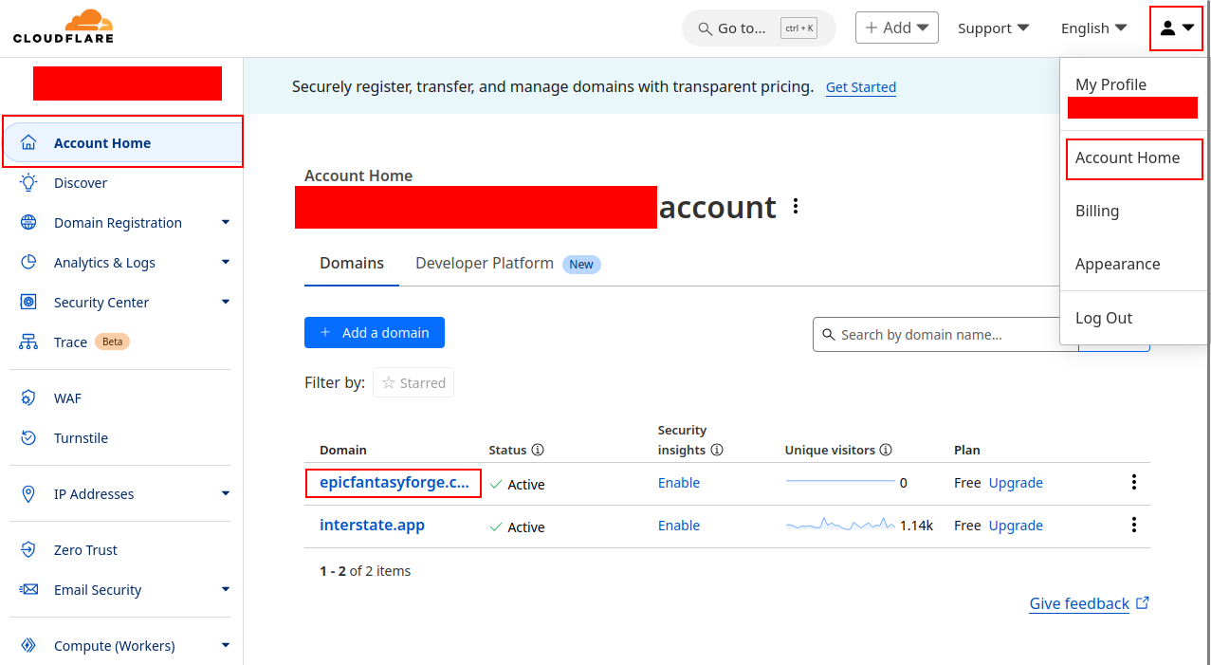Viewport: 1211px width, 665px height.
Task: Click the Account Home house icon
Action: pyautogui.click(x=28, y=143)
